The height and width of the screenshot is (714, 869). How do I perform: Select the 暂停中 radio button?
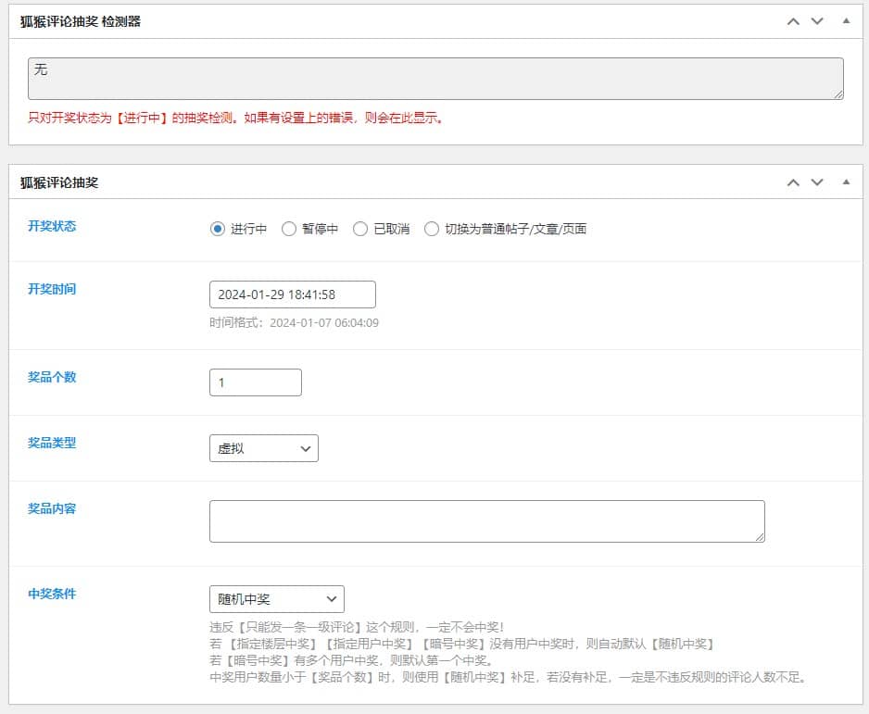coord(288,229)
